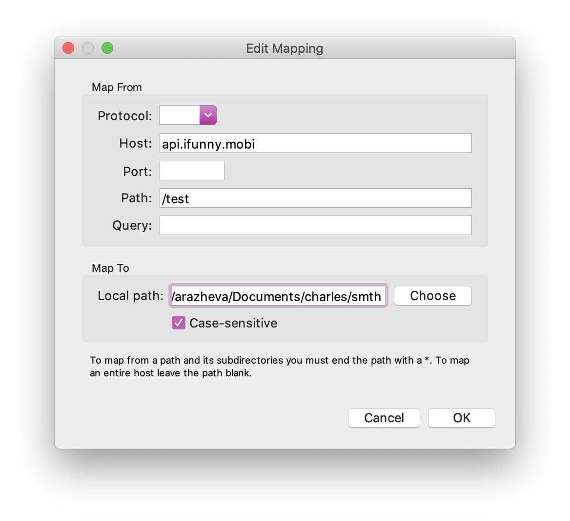Viewport: 570px width, 521px height.
Task: Click the Query: label
Action: click(x=132, y=226)
